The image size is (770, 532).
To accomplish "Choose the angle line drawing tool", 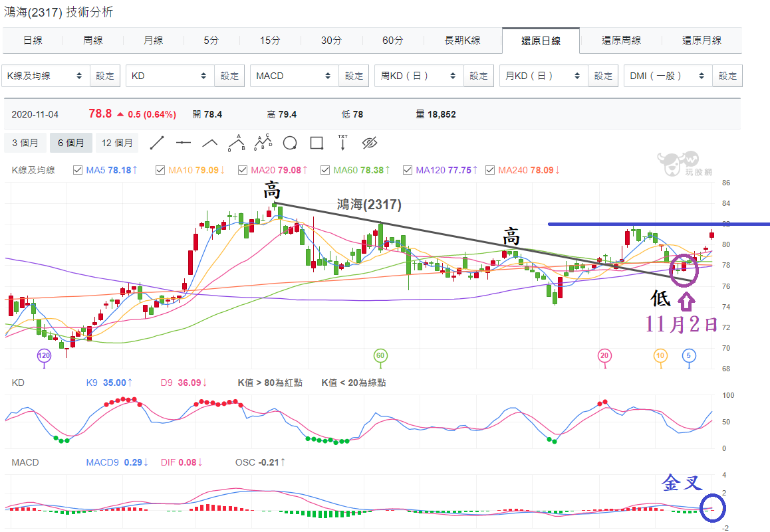I will [210, 143].
